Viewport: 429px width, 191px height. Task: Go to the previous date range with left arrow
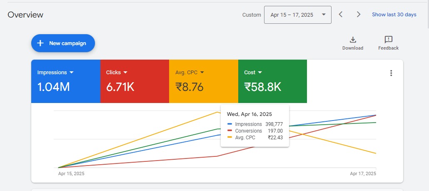pos(341,15)
